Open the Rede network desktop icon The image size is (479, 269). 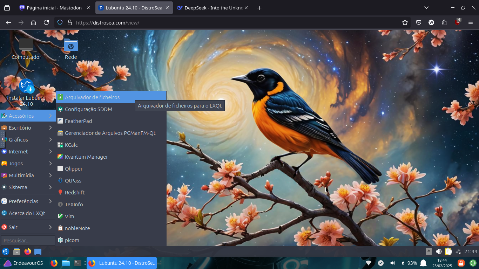(71, 49)
